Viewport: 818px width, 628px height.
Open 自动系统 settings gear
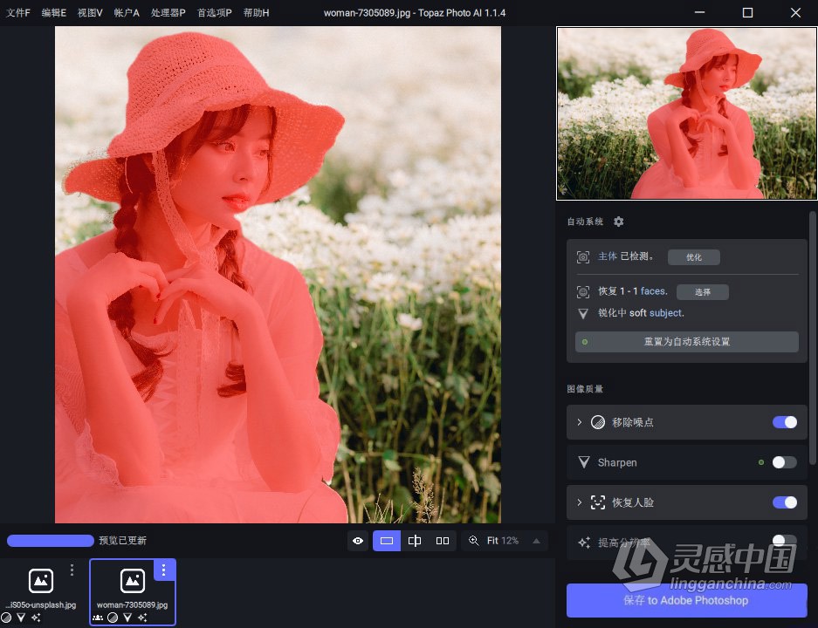pyautogui.click(x=619, y=222)
